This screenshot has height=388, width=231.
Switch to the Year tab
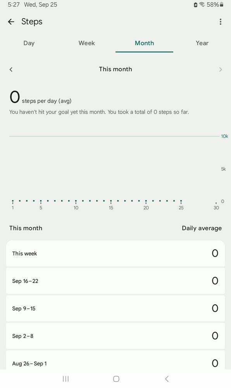(x=202, y=43)
